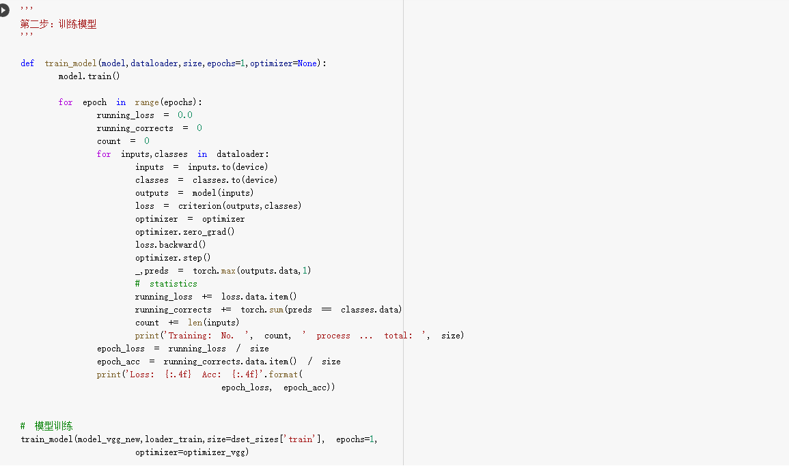789x466 pixels.
Task: Click the 'count = 0' line
Action: (x=123, y=141)
